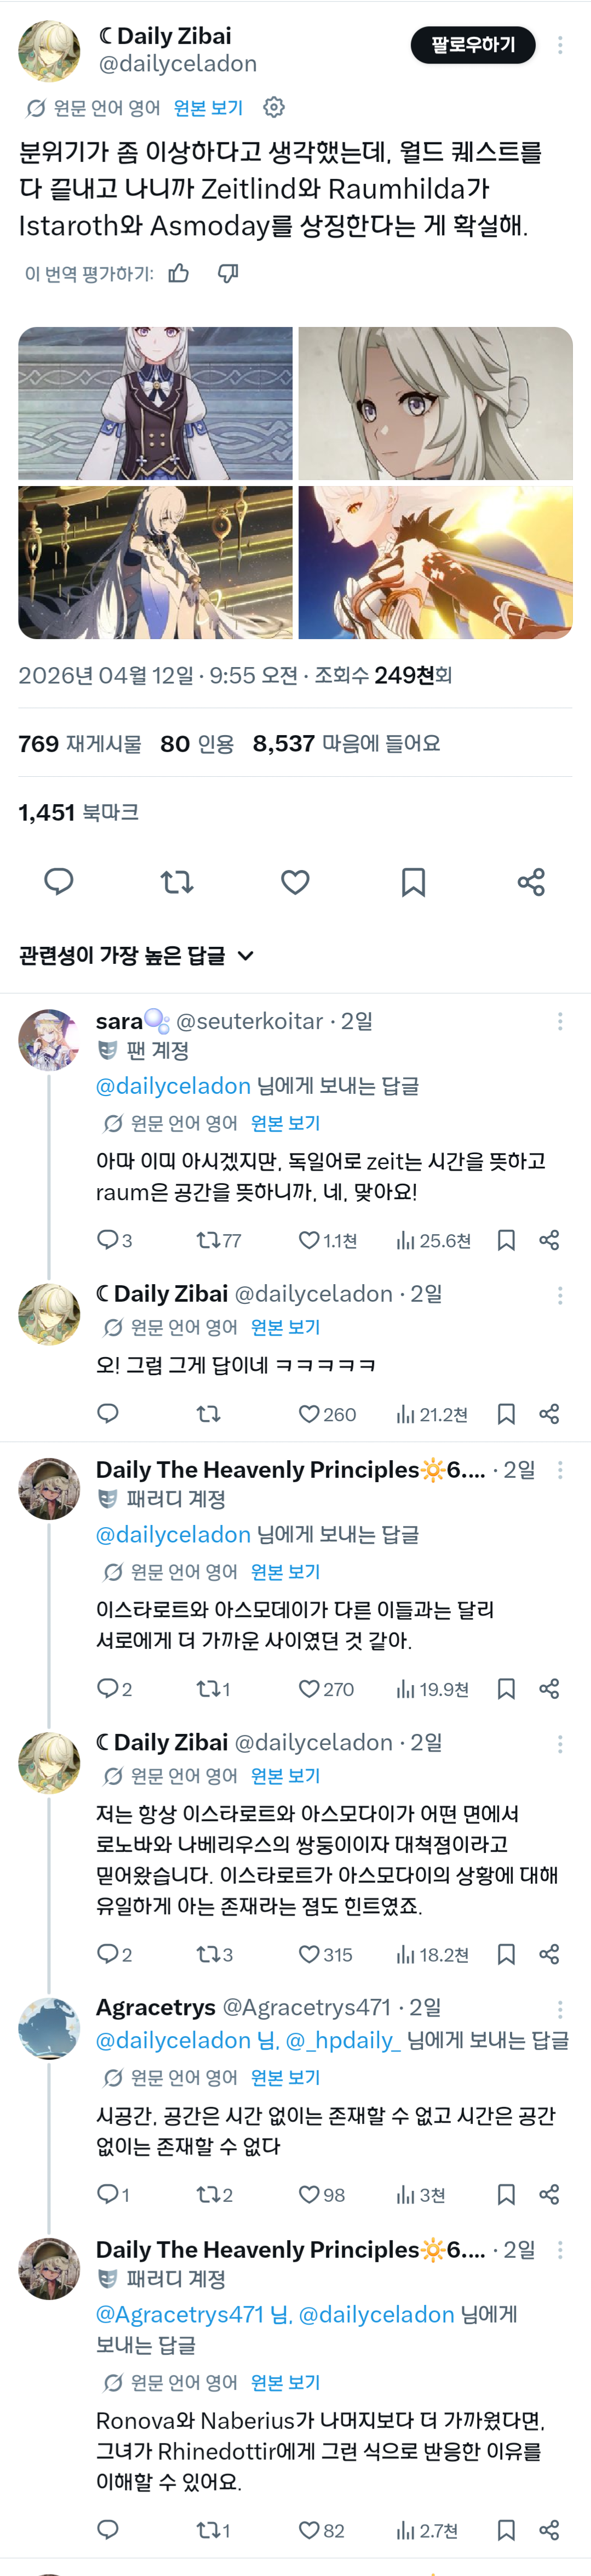Screen dimensions: 591x2576
Task: Rate the translation with thumbs down
Action: tap(228, 273)
